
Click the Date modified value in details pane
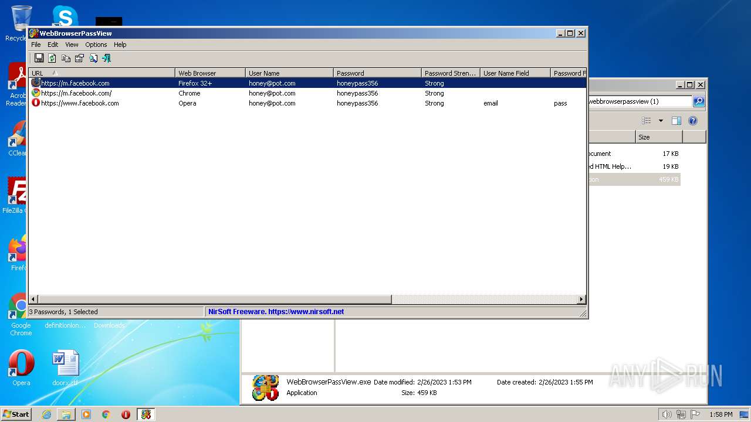pos(444,382)
